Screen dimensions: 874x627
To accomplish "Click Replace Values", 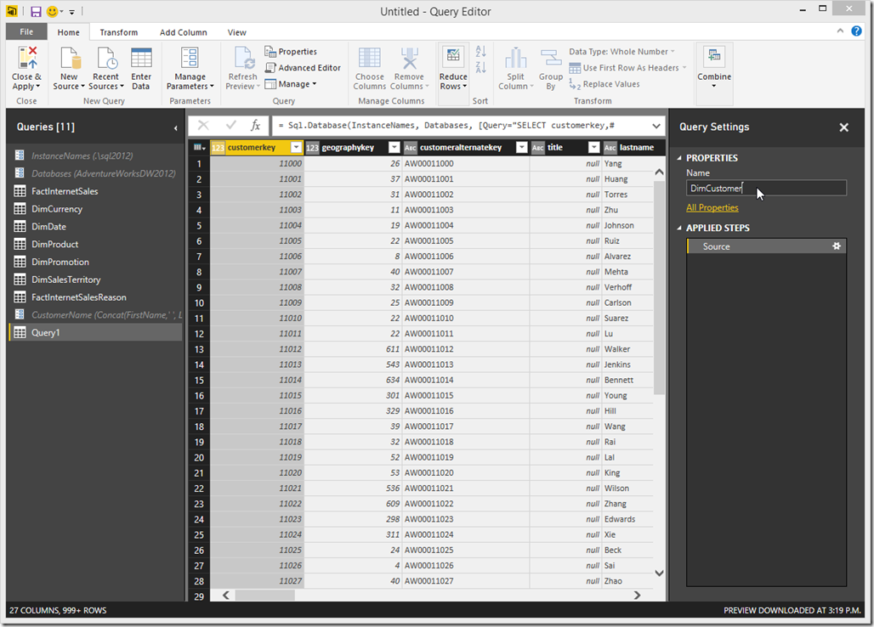I will click(x=604, y=84).
